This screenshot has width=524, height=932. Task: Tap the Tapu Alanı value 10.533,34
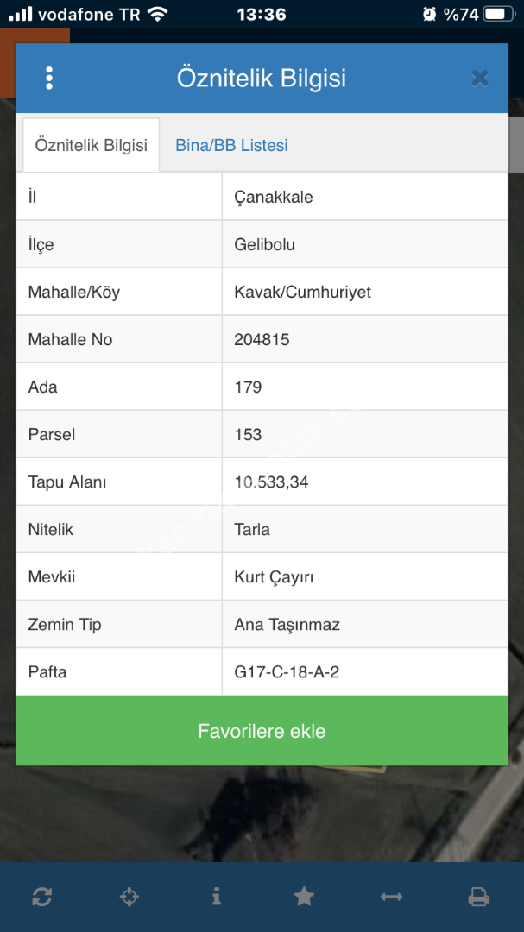click(x=271, y=482)
